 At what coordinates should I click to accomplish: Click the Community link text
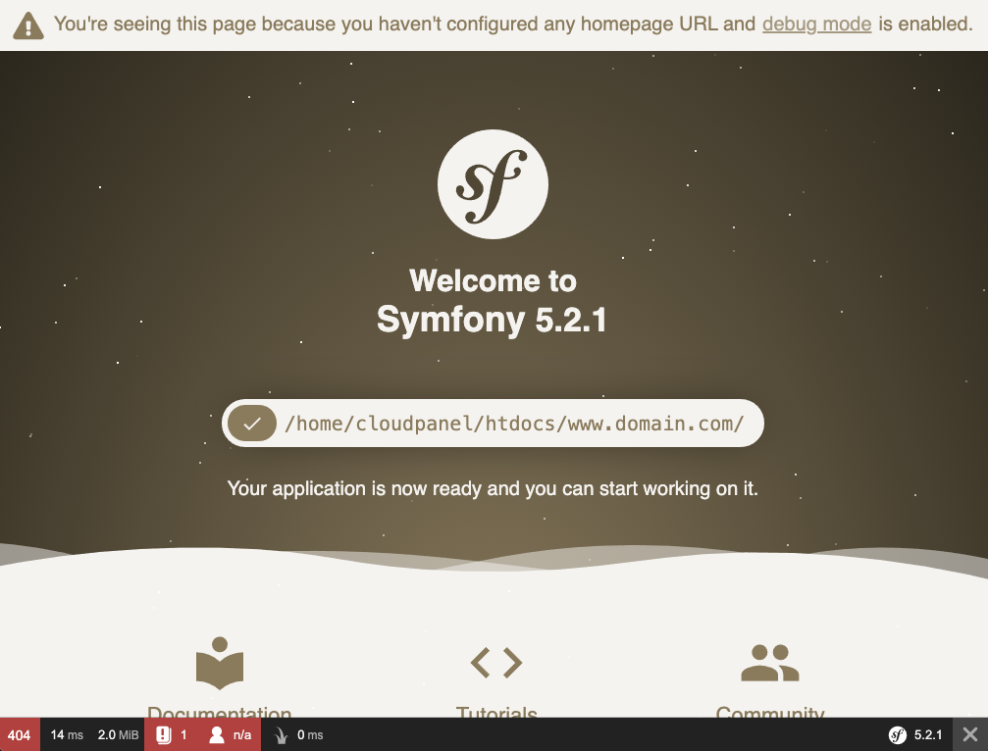coord(769,712)
